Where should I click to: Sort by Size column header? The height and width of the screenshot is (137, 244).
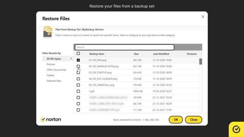tap(136, 54)
